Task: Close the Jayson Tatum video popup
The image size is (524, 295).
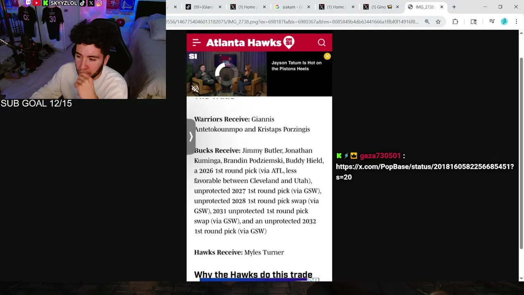Action: click(327, 57)
